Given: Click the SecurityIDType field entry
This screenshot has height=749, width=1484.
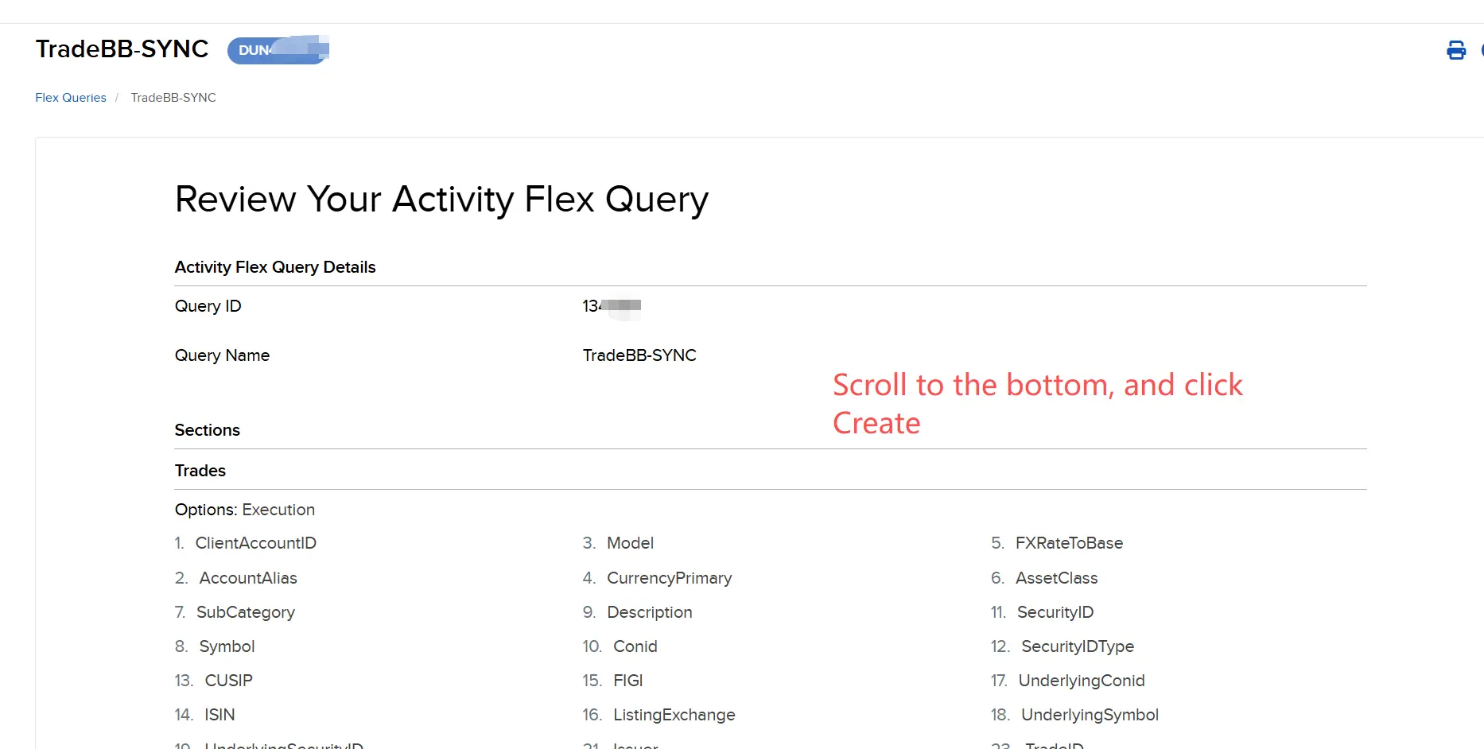Looking at the screenshot, I should pyautogui.click(x=1078, y=646).
